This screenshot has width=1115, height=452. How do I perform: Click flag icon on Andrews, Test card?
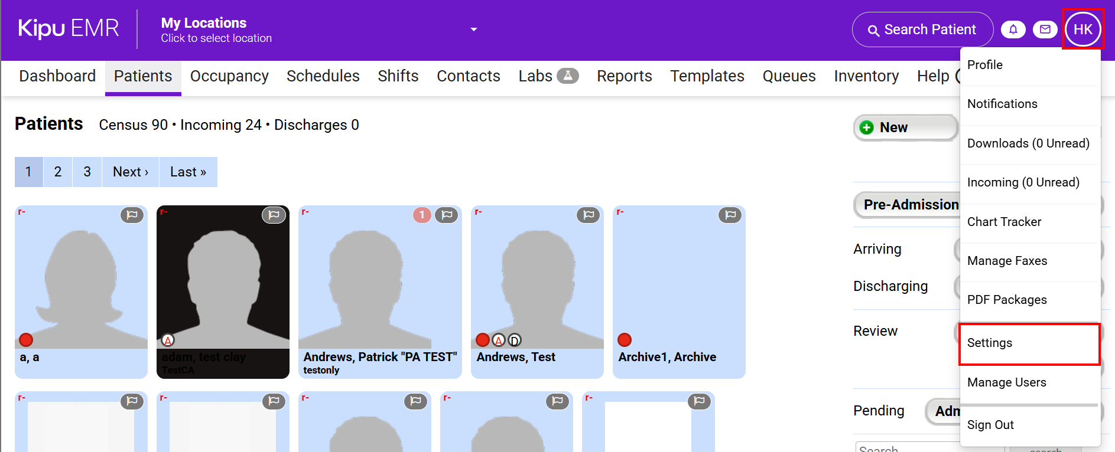588,215
